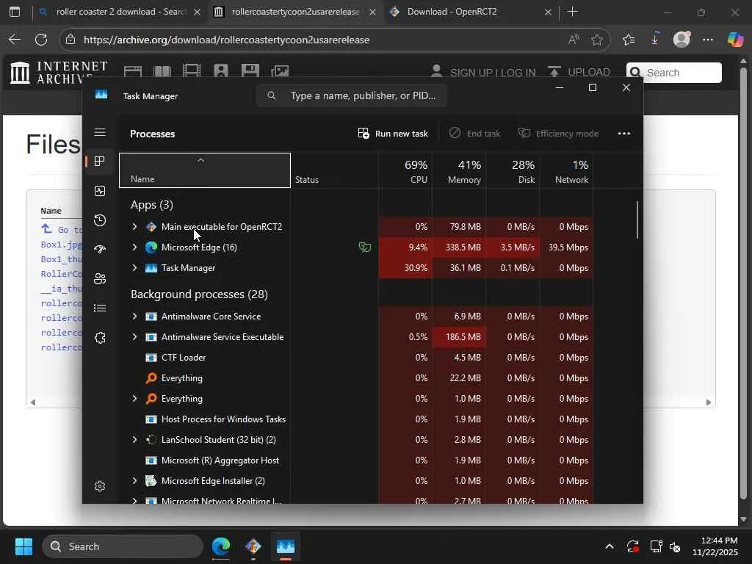
Task: Click the Internet Archive UPLOAD link
Action: (x=579, y=73)
